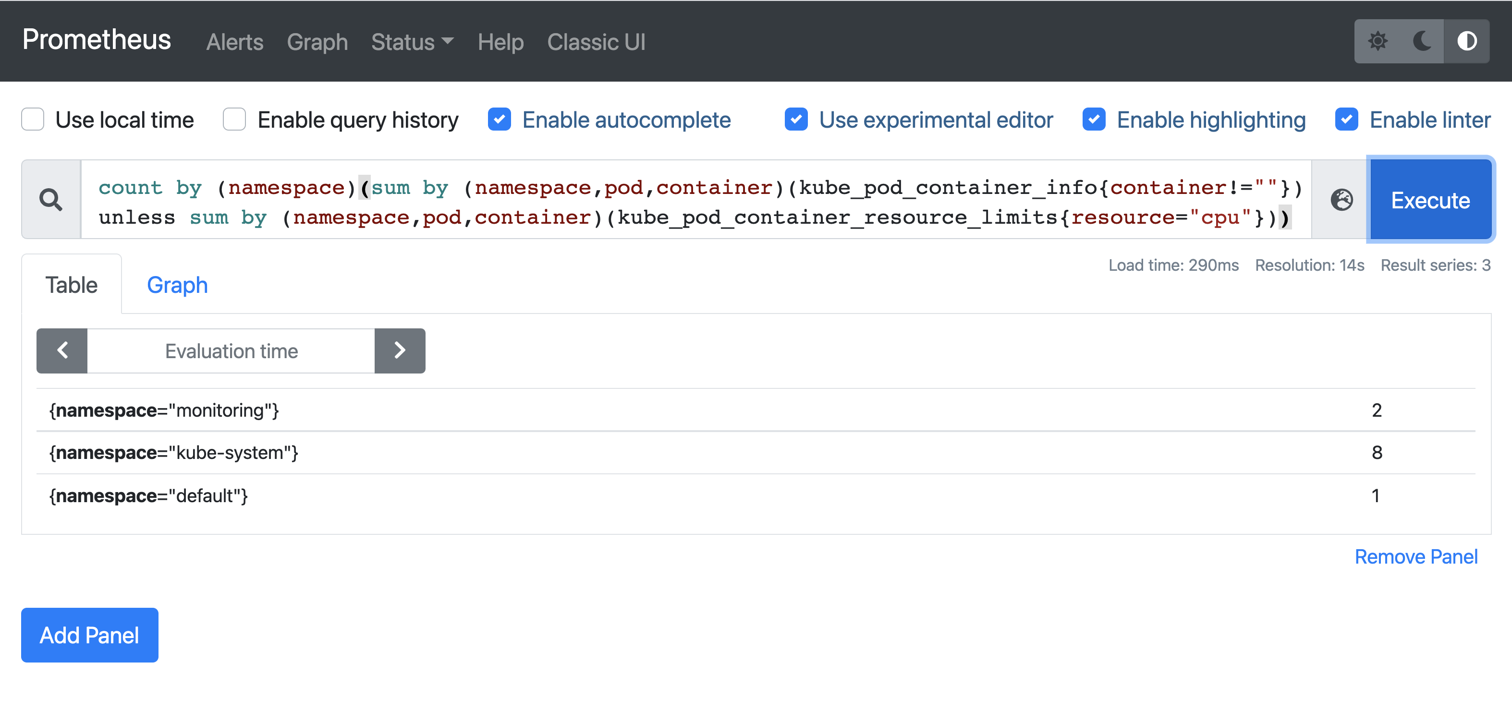This screenshot has width=1512, height=723.
Task: Switch to light theme sun icon
Action: click(x=1377, y=41)
